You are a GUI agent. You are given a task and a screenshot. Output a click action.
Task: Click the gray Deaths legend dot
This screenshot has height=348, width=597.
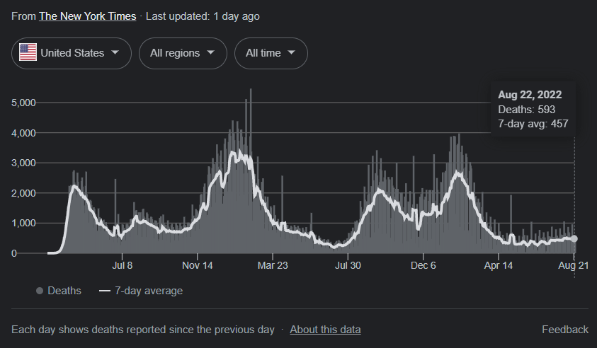pyautogui.click(x=40, y=291)
